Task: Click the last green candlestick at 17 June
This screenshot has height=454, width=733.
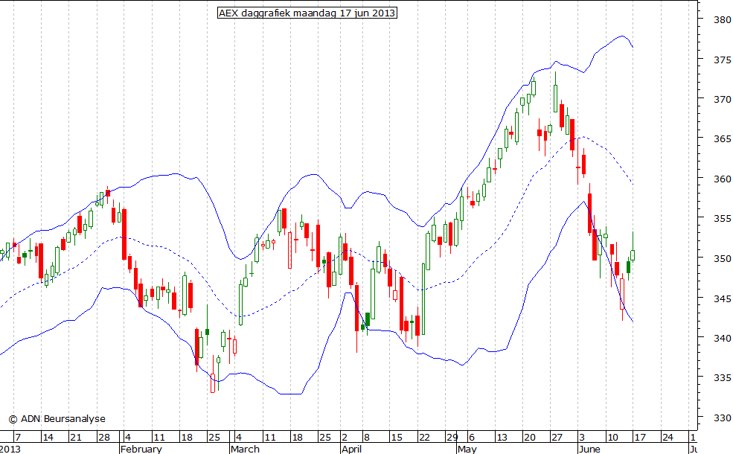Action: [x=633, y=255]
